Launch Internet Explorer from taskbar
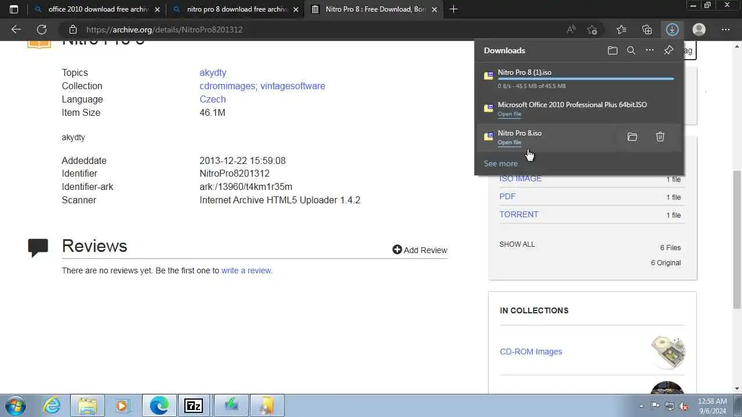 52,405
